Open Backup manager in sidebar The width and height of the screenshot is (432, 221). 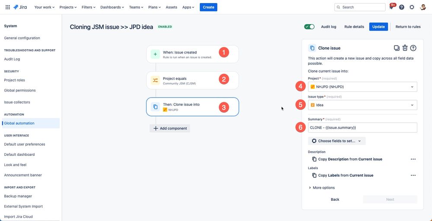(18, 196)
